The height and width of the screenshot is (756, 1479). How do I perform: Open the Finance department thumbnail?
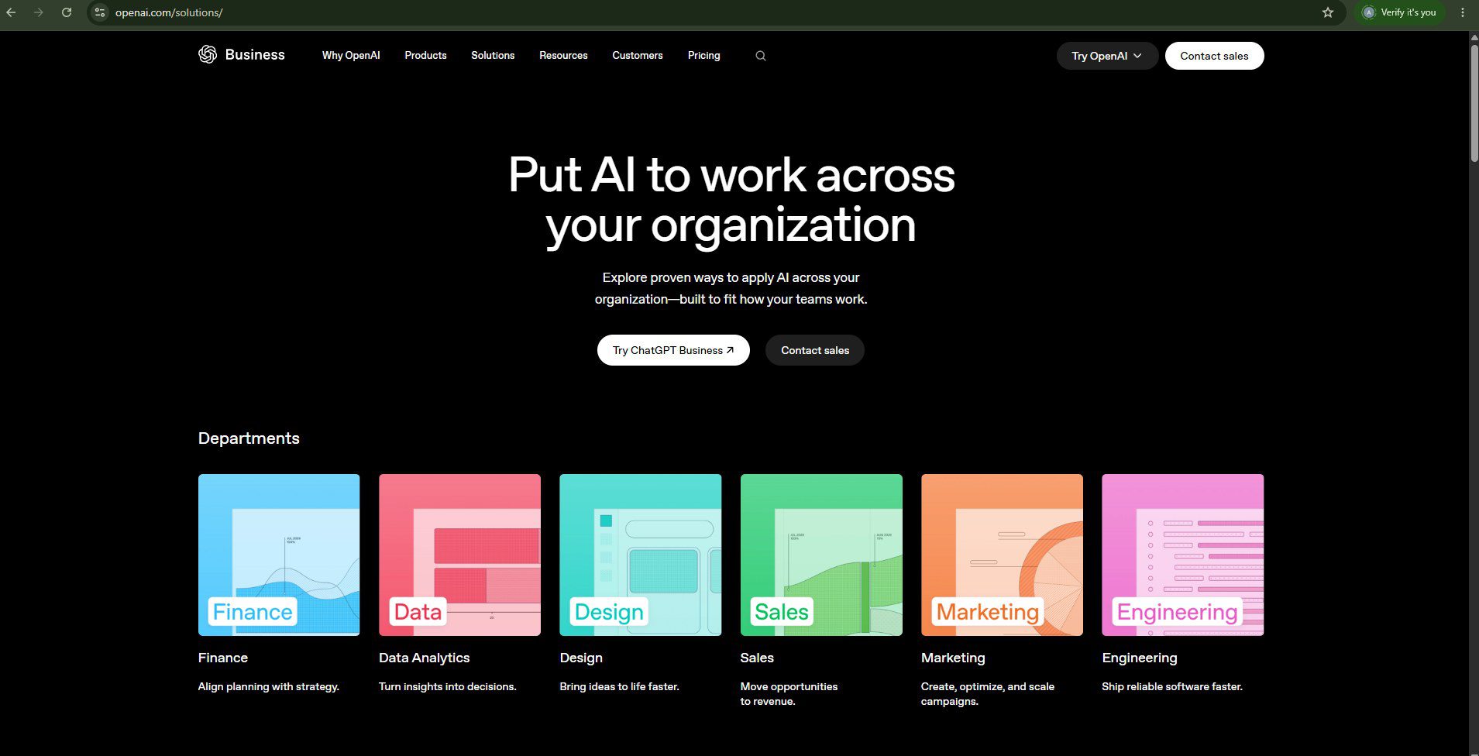click(x=279, y=555)
